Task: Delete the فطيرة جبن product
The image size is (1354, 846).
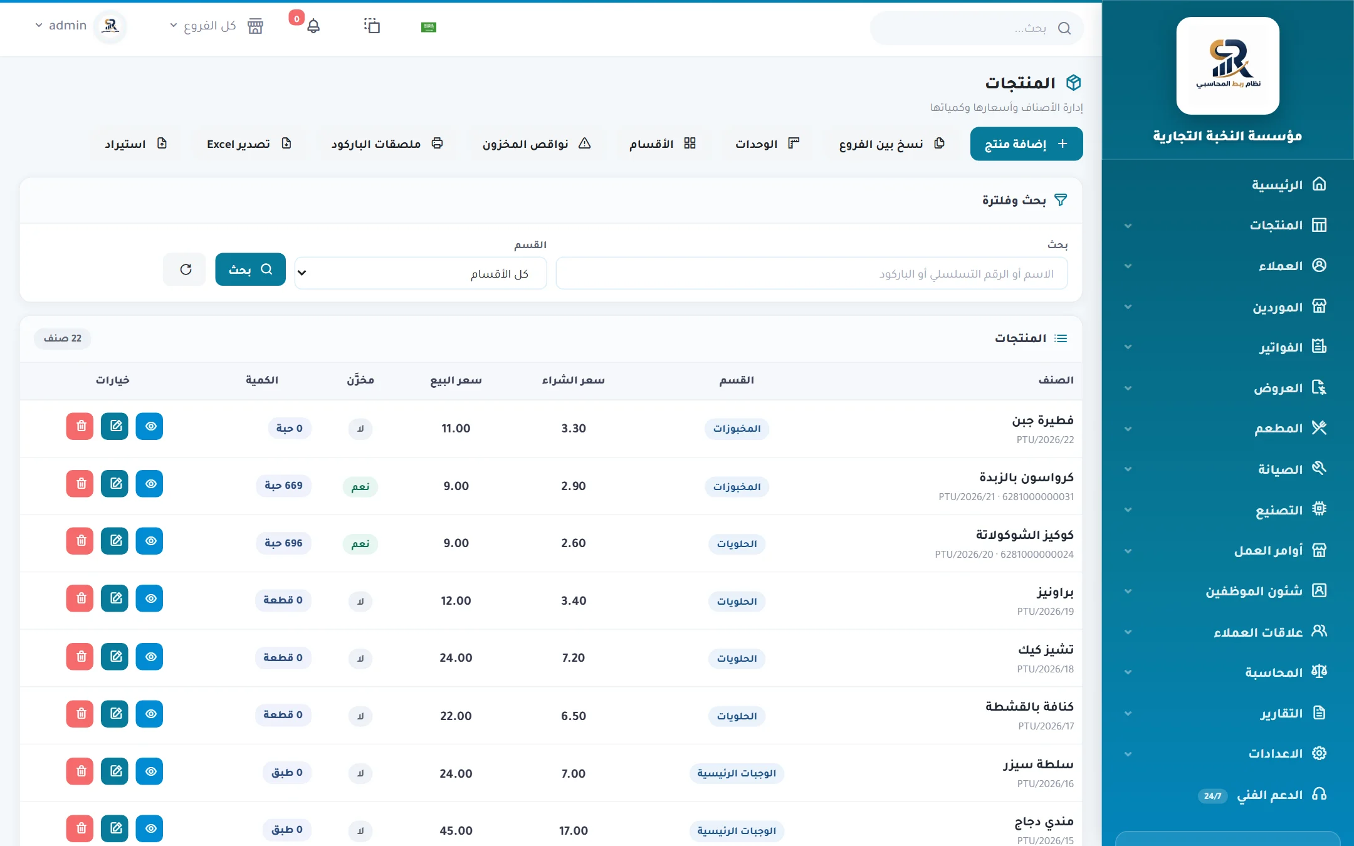Action: click(x=80, y=426)
